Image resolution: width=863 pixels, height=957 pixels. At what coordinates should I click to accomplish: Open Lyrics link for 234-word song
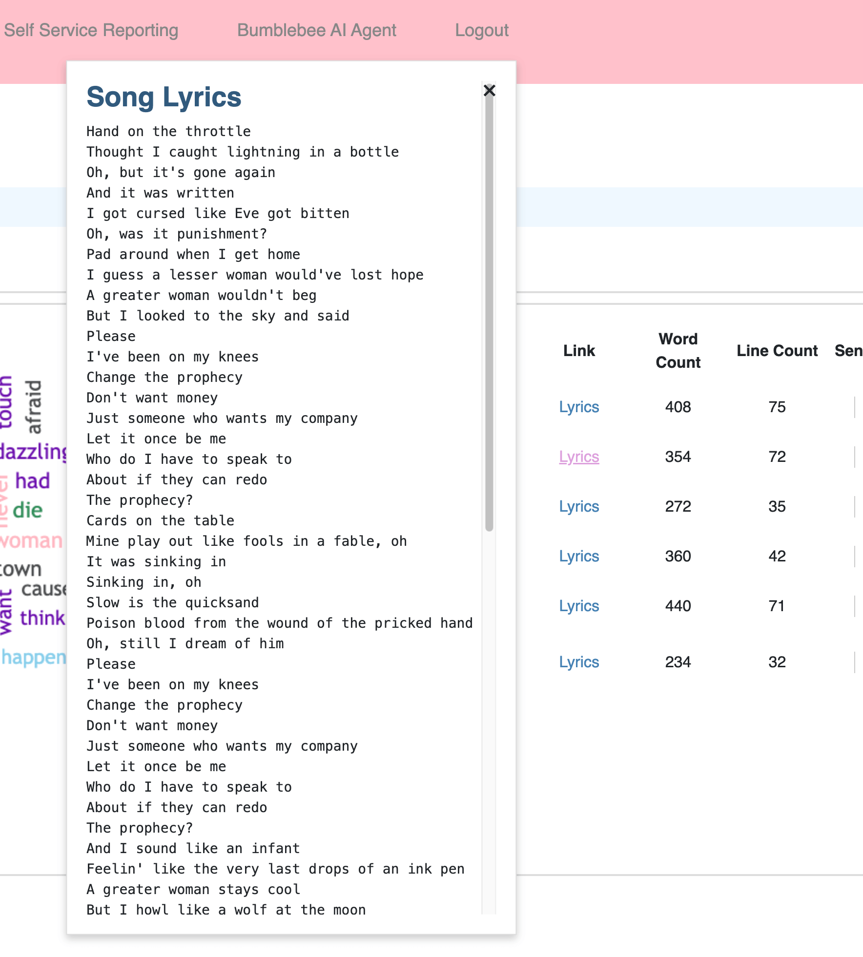point(579,662)
